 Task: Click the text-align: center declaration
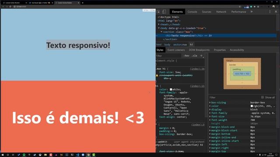pos(173,117)
